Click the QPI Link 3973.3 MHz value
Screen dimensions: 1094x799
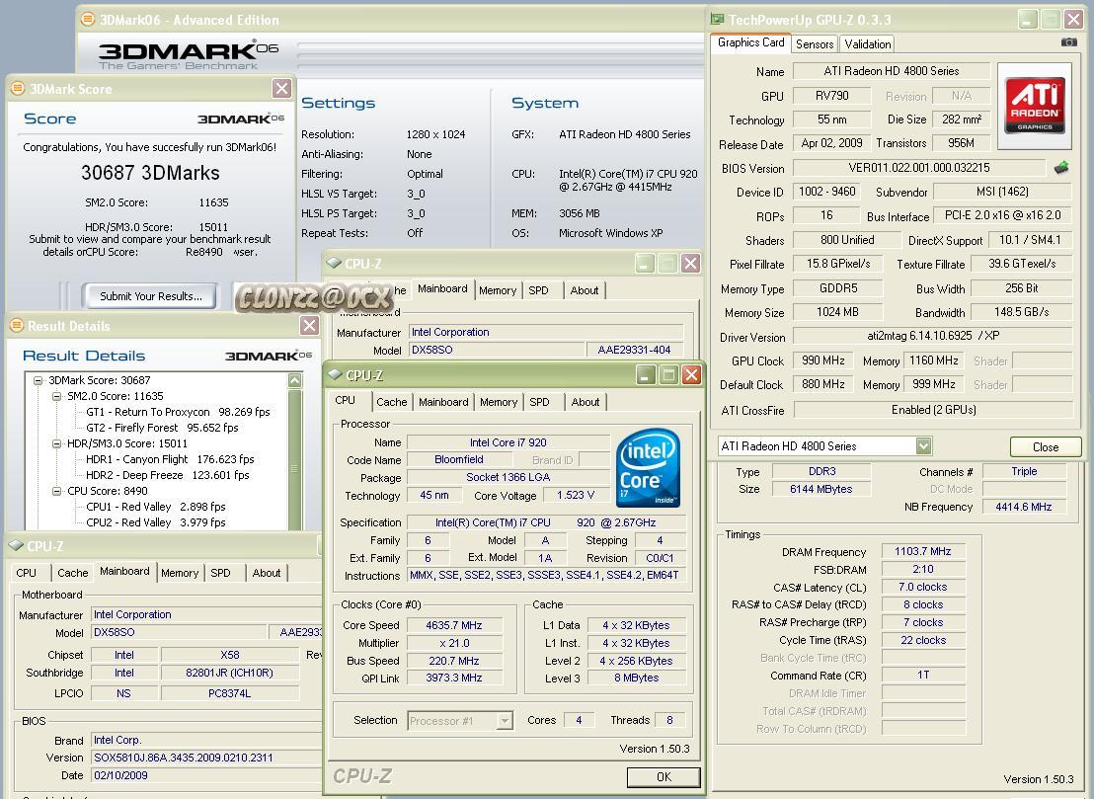pos(454,678)
